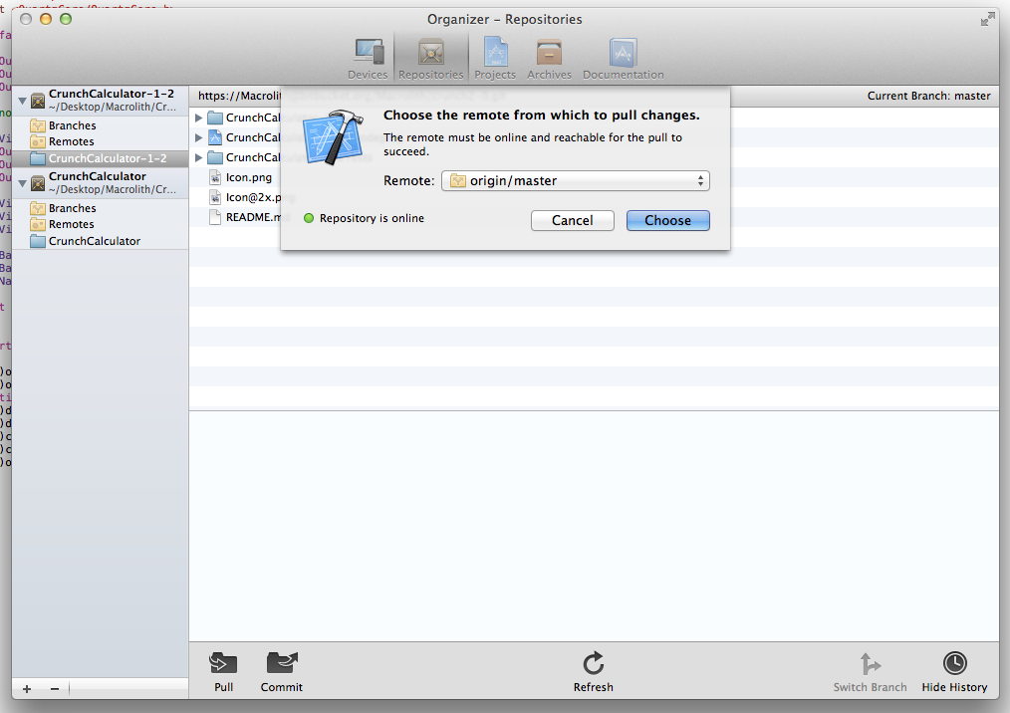Click the Switch Branch icon
This screenshot has height=713, width=1010.
click(871, 663)
